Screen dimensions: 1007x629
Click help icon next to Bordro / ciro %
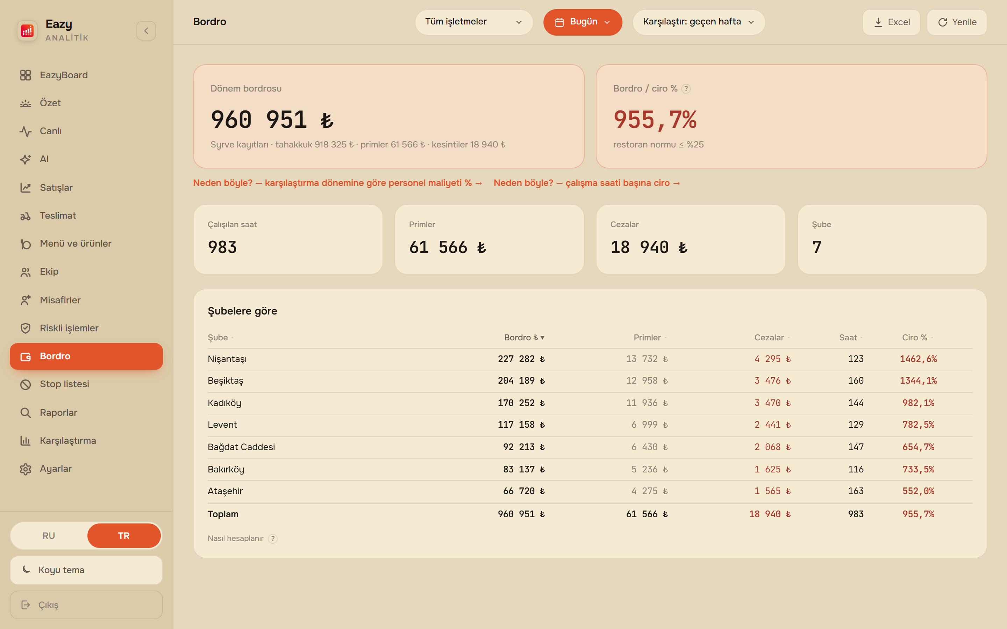pyautogui.click(x=686, y=89)
